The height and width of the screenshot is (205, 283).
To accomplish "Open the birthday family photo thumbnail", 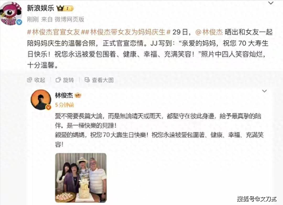I will 81,178.
